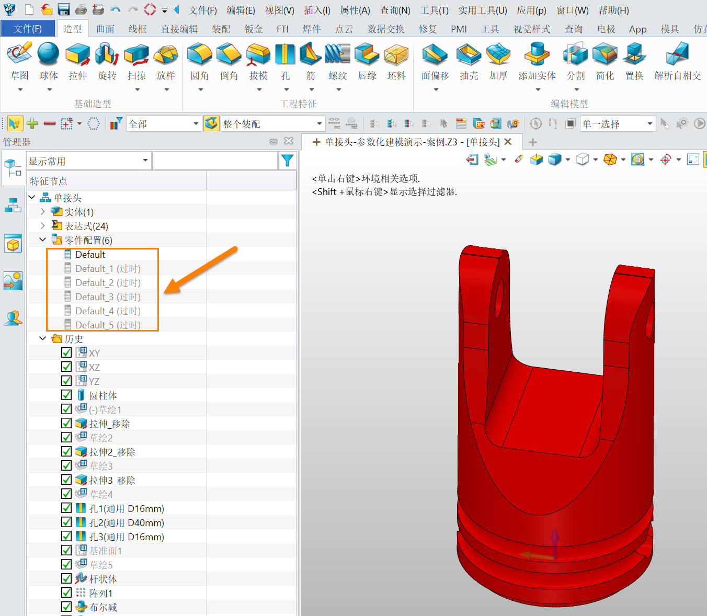Select the 圆角 fillet tool
This screenshot has width=707, height=616.
200,62
